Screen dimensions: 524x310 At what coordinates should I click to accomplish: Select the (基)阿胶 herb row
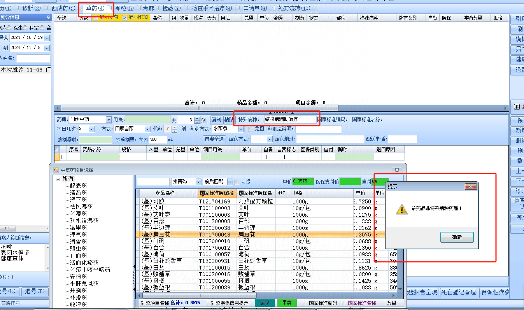coord(266,201)
